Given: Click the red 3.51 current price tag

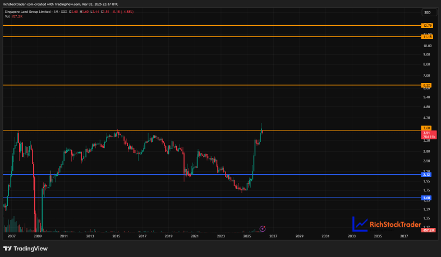Looking at the screenshot, I should 429,135.
